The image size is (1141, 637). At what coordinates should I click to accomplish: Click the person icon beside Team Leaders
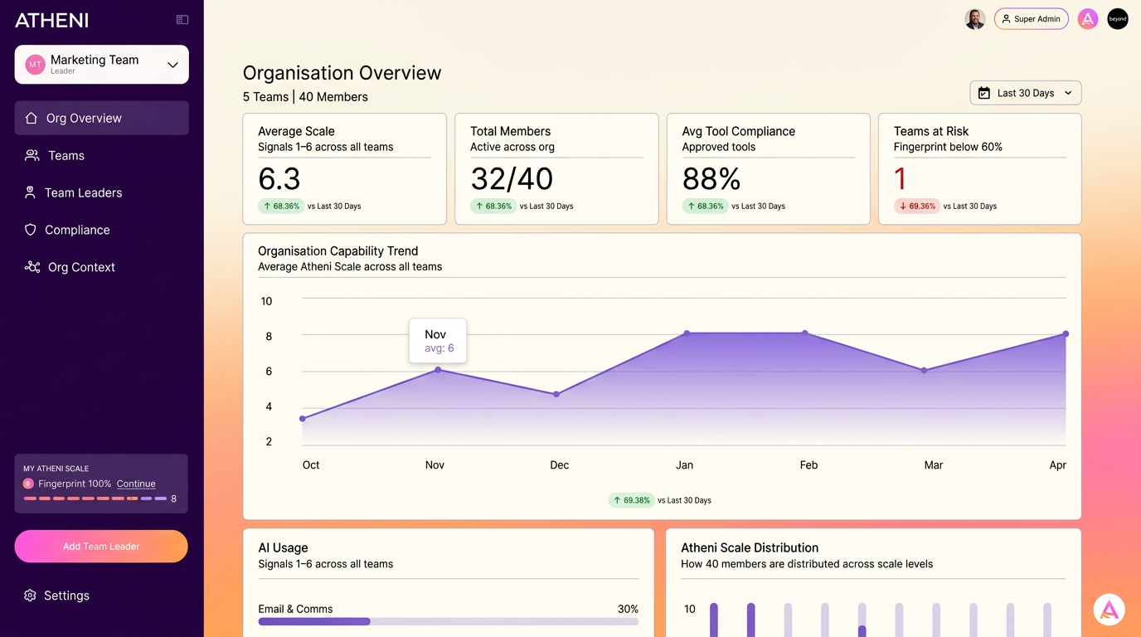30,192
